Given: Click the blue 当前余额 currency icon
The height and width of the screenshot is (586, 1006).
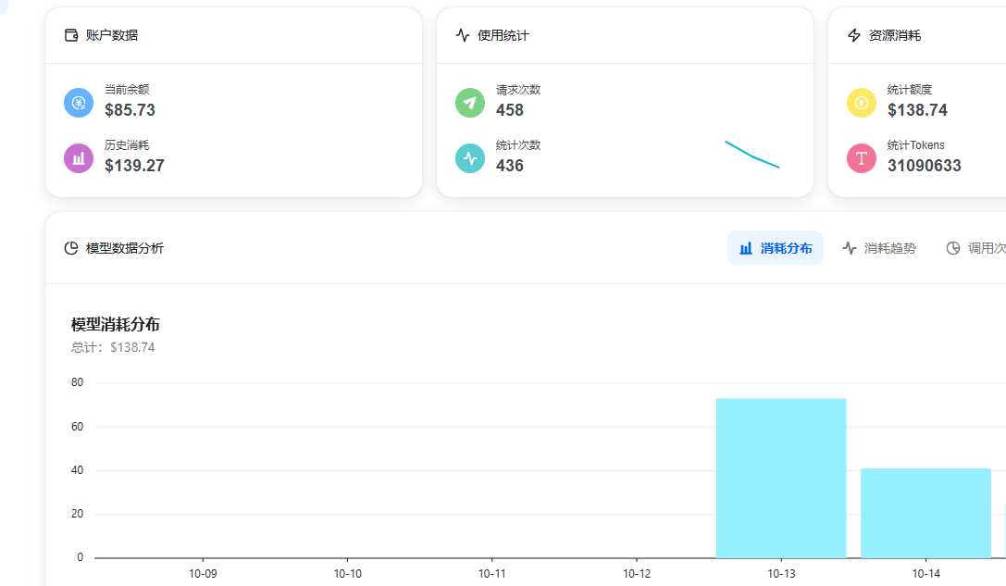Looking at the screenshot, I should click(x=79, y=103).
